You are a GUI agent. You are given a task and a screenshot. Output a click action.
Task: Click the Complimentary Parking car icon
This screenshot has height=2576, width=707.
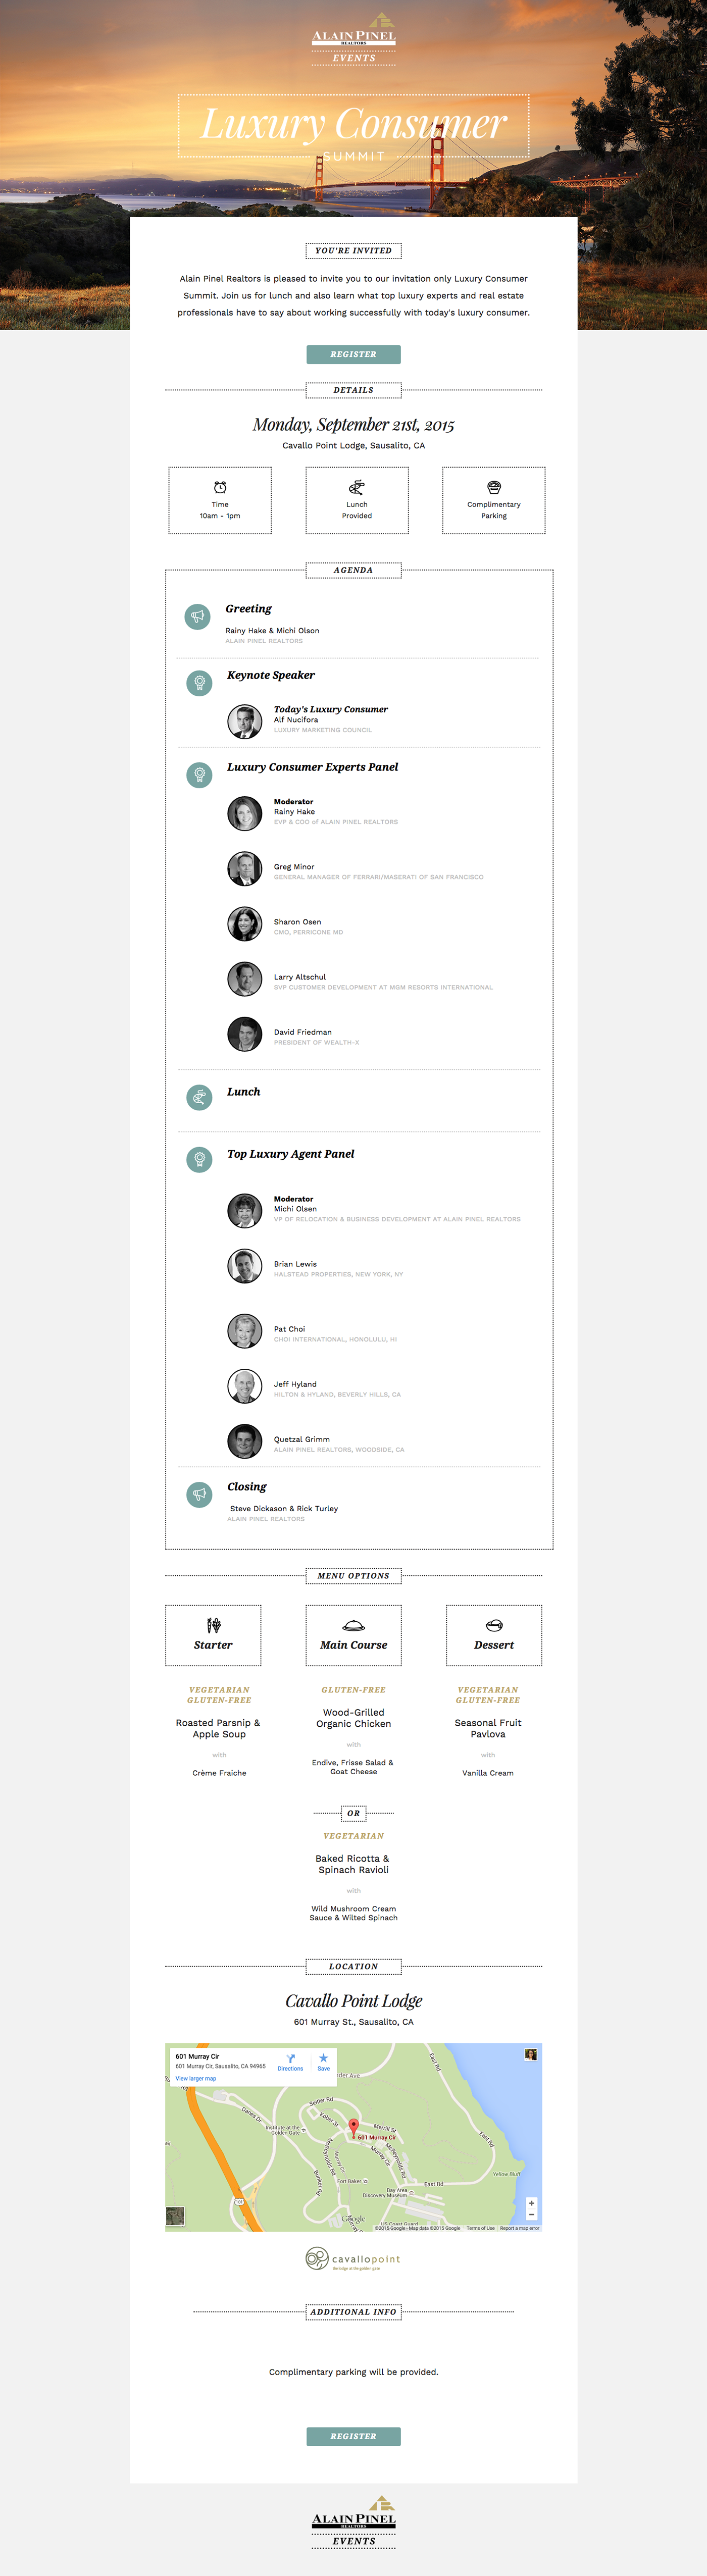[x=494, y=487]
